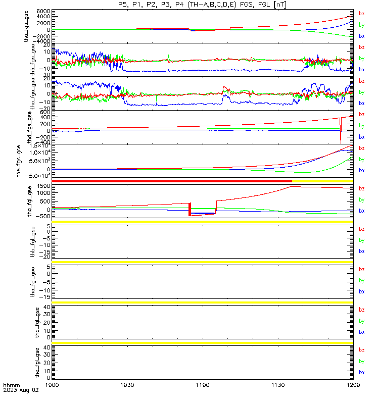Click the bx legend label of the_fgl_gse panel

point(362,373)
